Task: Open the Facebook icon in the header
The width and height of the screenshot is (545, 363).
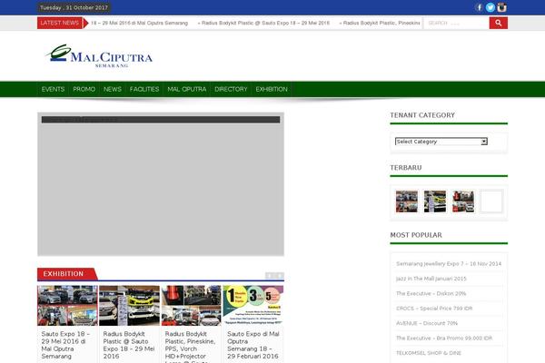Action: coord(479,7)
